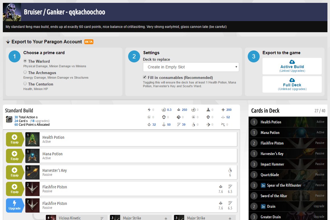This screenshot has height=220, width=330.
Task: Toggle Fill in consumables checkbox
Action: 145,77
